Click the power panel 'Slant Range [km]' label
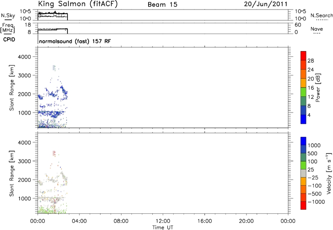Viewport: 333px width, 230px height. point(12,88)
